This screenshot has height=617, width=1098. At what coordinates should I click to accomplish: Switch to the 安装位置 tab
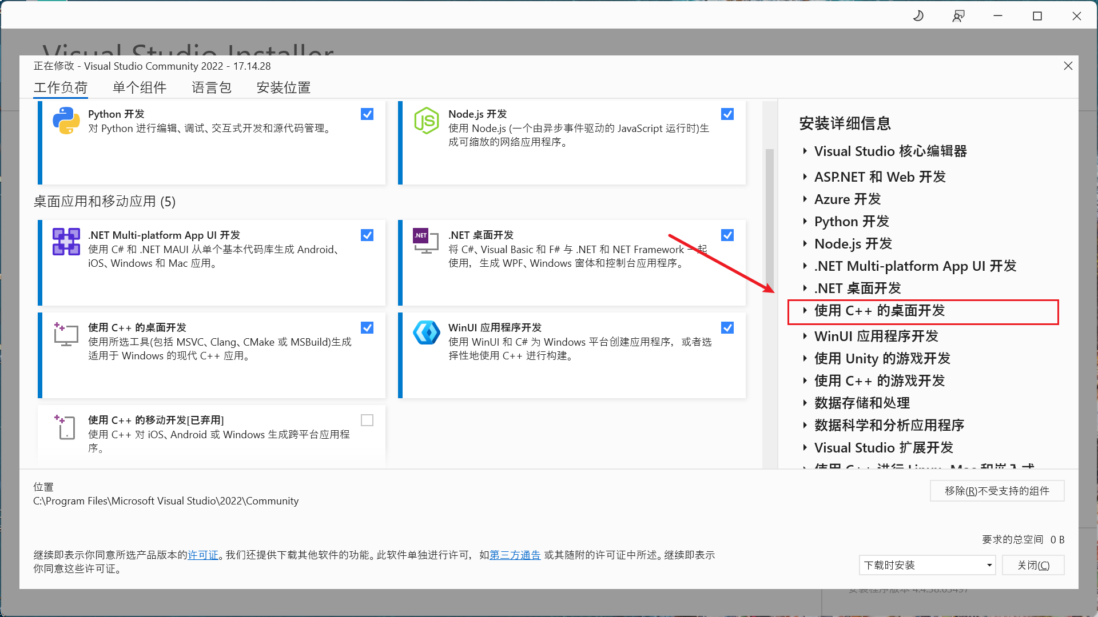coord(284,87)
